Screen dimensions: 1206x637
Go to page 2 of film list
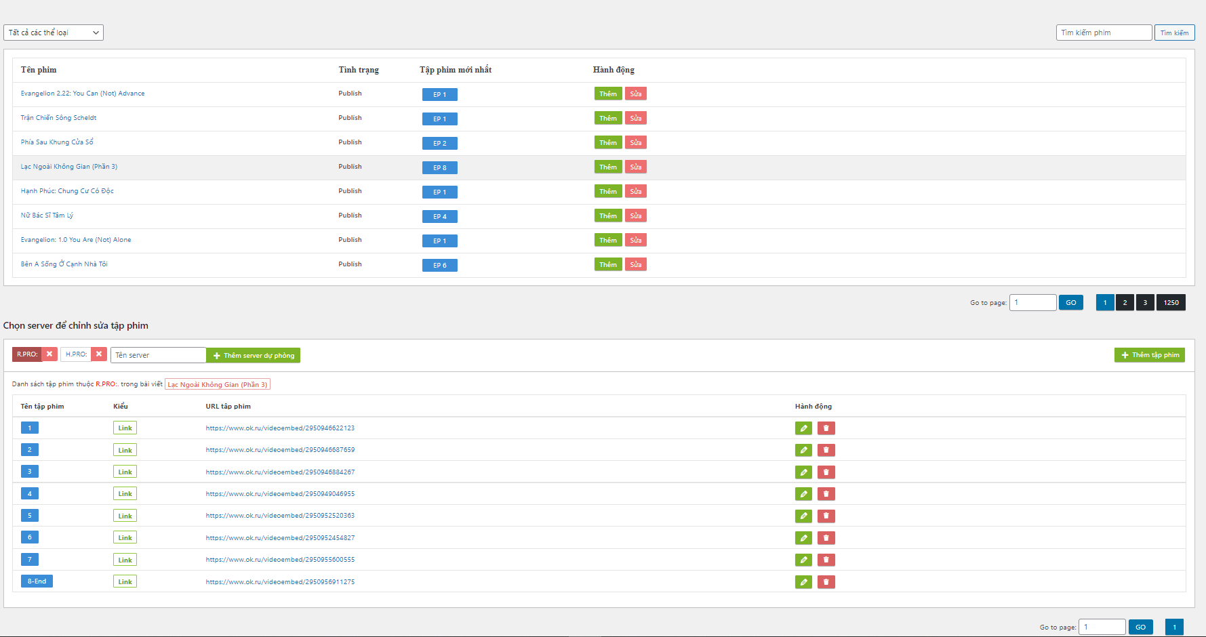[x=1125, y=303]
